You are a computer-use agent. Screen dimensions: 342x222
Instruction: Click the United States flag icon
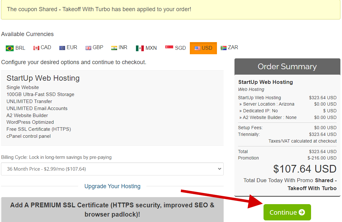point(197,48)
